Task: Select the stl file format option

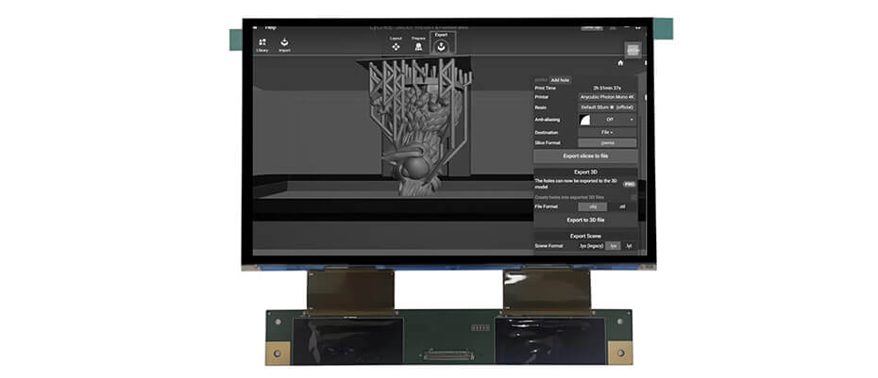Action: click(622, 206)
